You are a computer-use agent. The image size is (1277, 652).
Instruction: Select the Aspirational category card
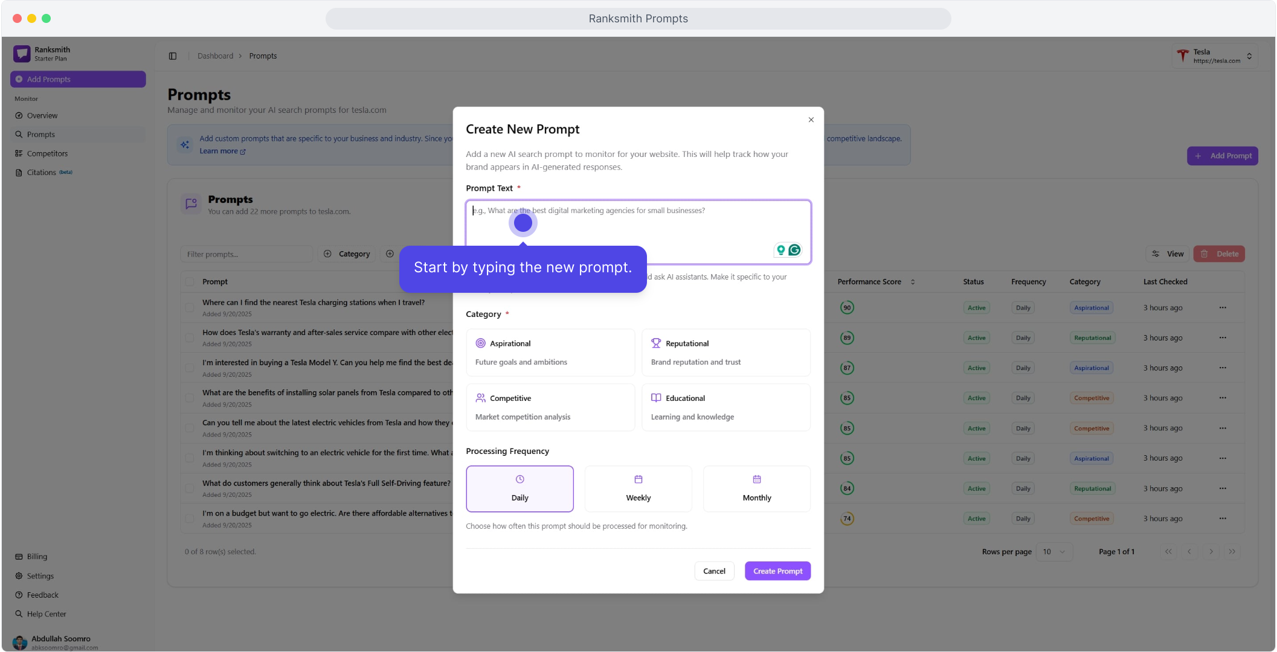(550, 353)
